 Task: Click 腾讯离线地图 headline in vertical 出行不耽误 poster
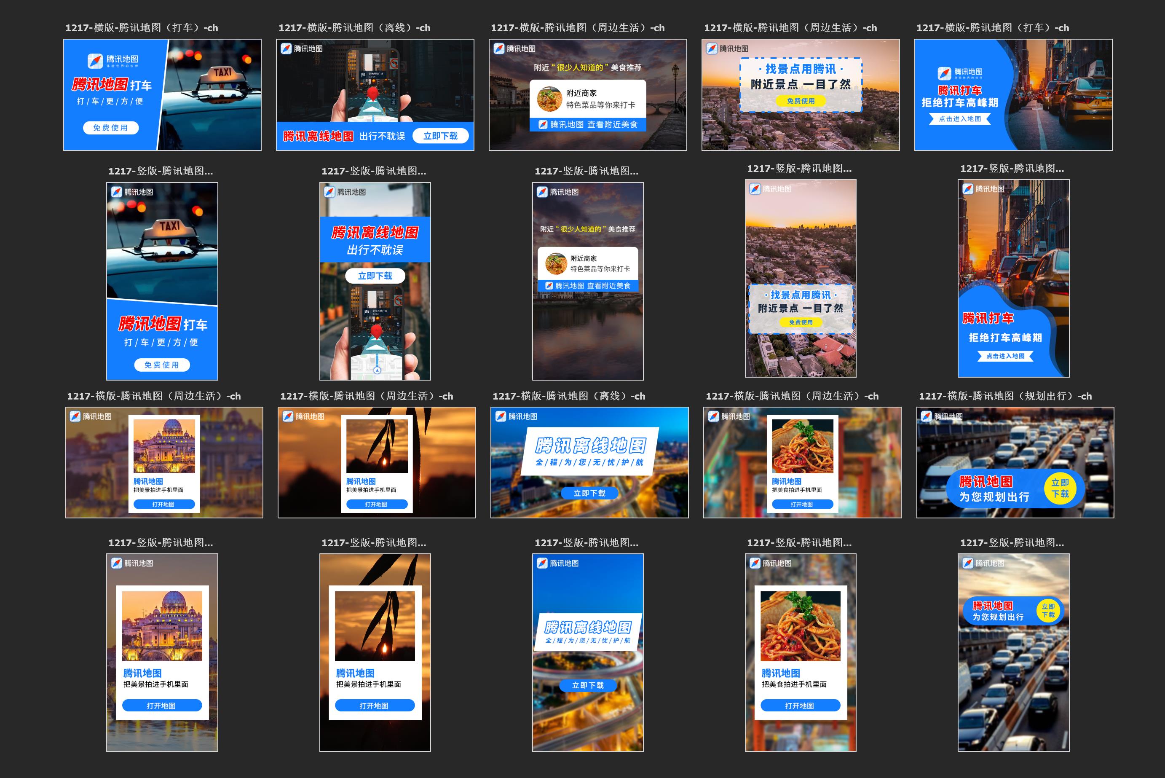click(x=375, y=232)
